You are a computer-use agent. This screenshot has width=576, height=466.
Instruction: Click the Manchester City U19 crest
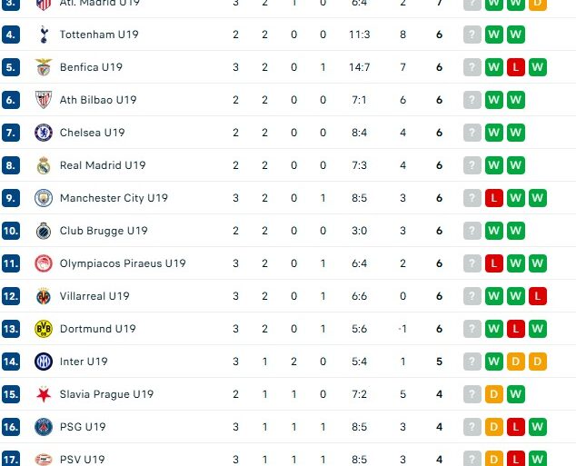tap(44, 198)
